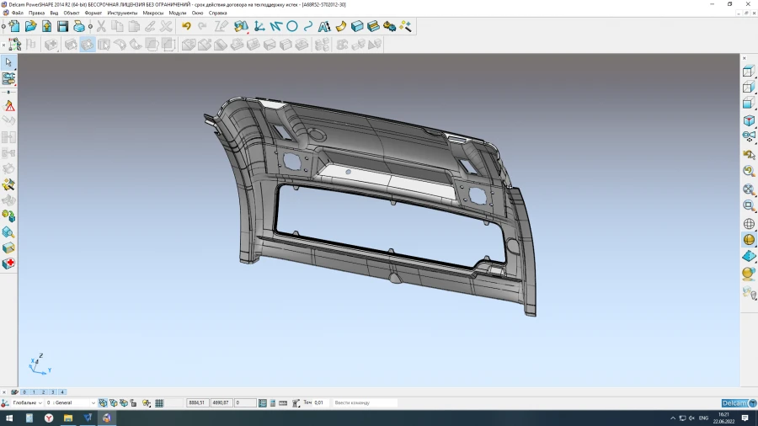Open the Макросы menu
This screenshot has height=426, width=758.
153,13
